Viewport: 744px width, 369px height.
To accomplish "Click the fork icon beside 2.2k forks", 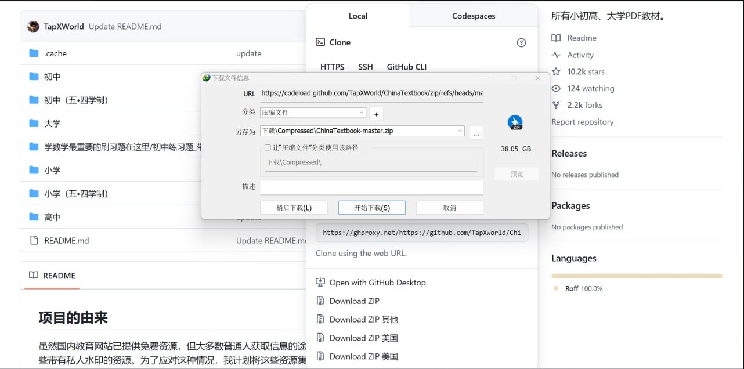I will 556,105.
